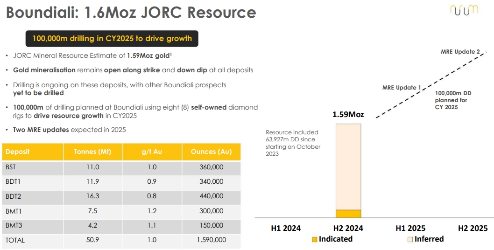Click the Tonnes (Mt) column header
The width and height of the screenshot is (494, 250).
click(92, 152)
